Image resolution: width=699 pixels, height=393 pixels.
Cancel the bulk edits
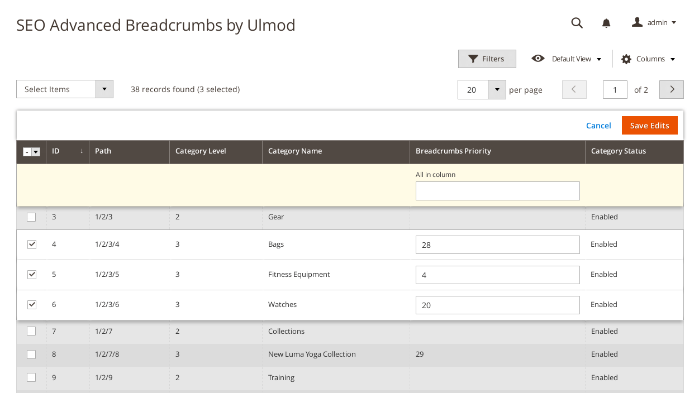click(598, 126)
